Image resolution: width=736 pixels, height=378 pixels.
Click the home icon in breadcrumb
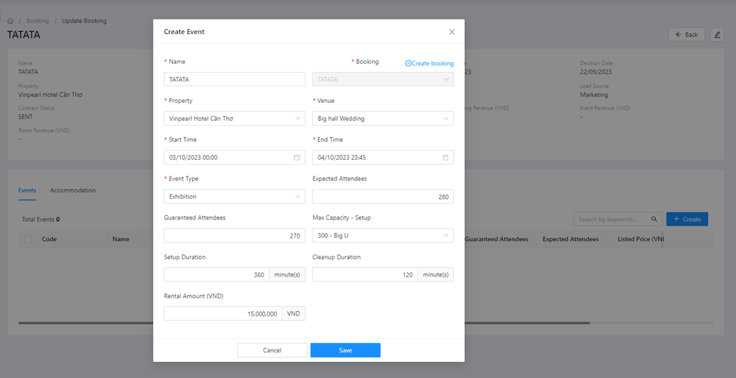(x=10, y=21)
